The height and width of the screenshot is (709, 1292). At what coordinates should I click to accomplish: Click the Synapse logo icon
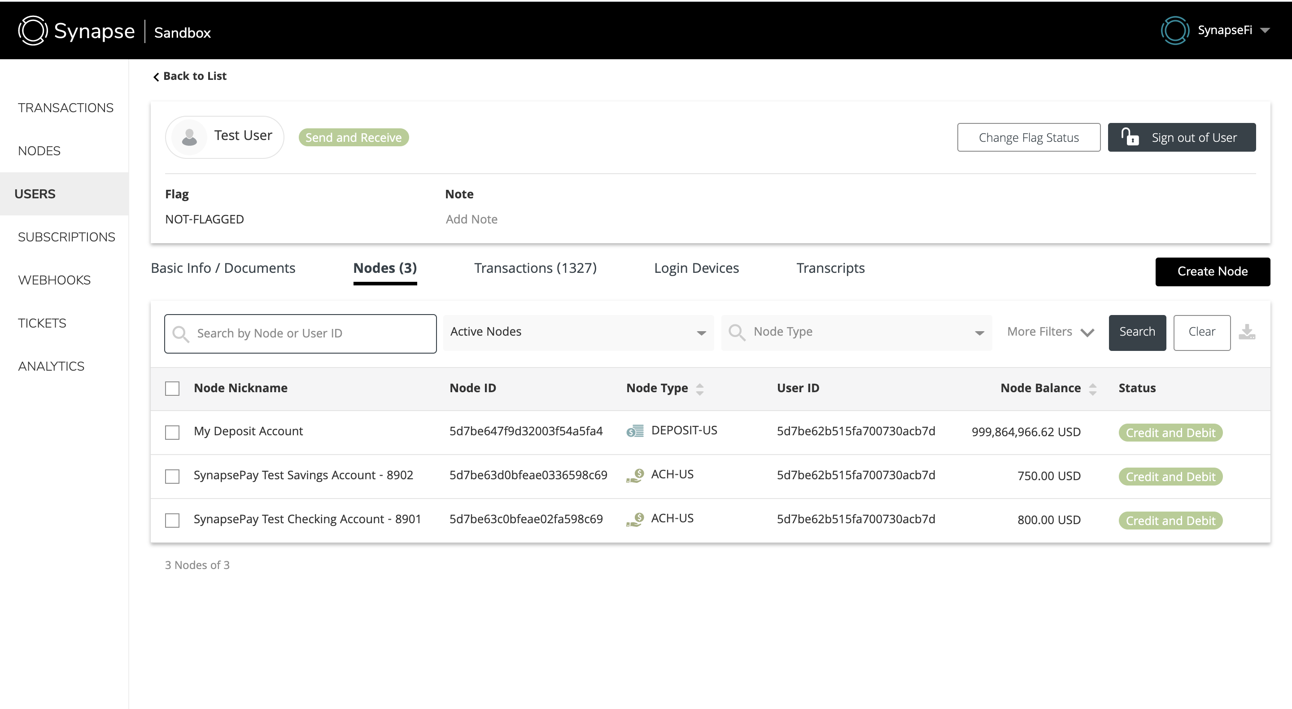[x=33, y=30]
